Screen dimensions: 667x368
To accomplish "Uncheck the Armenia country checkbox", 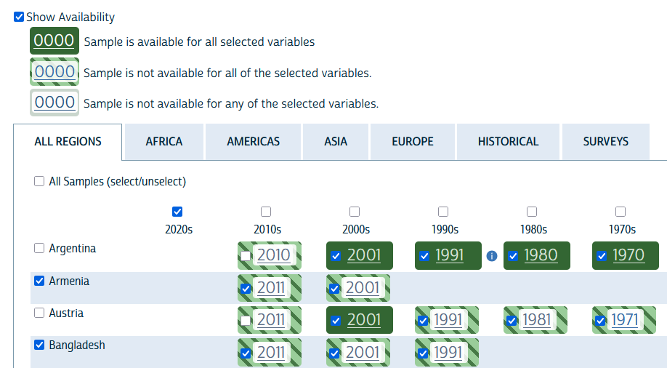I will coord(39,281).
